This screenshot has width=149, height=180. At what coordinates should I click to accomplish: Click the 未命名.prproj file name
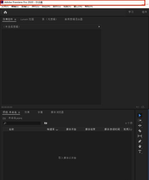click(15, 118)
